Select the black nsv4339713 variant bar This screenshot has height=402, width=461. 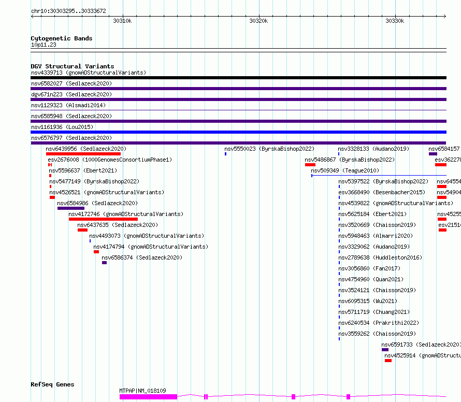point(238,78)
